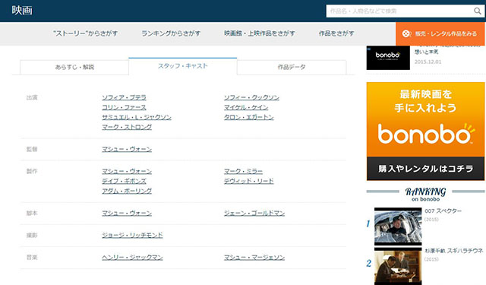Click the orange bonobo banner ad
The height and width of the screenshot is (285, 486).
tap(425, 131)
